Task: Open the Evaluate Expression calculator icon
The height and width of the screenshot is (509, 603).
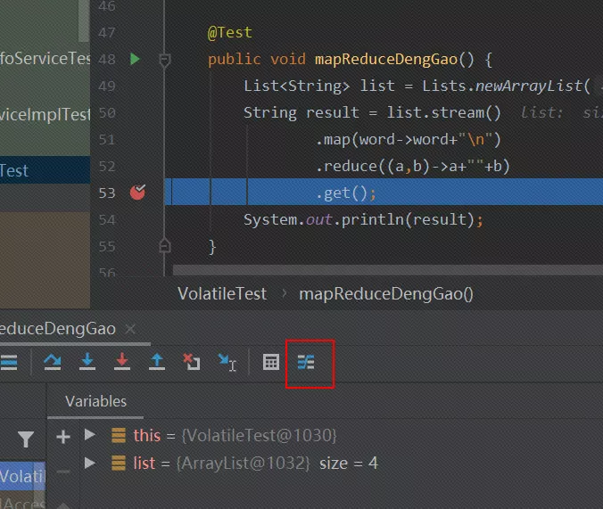Action: [271, 362]
